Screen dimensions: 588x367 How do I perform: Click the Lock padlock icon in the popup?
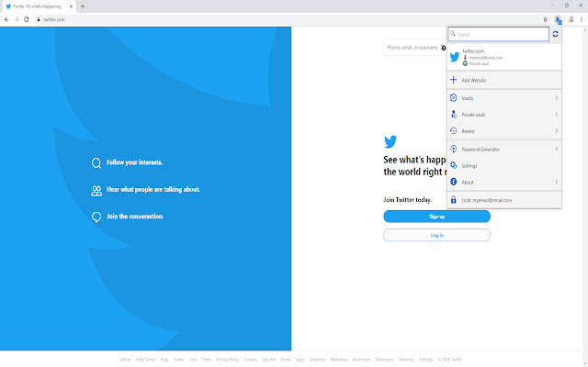(453, 200)
